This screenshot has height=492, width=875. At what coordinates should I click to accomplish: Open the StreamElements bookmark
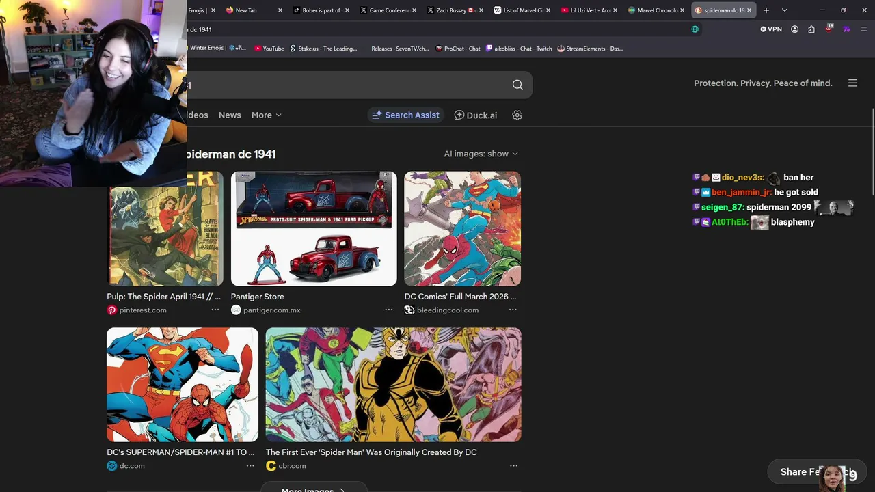pyautogui.click(x=591, y=49)
